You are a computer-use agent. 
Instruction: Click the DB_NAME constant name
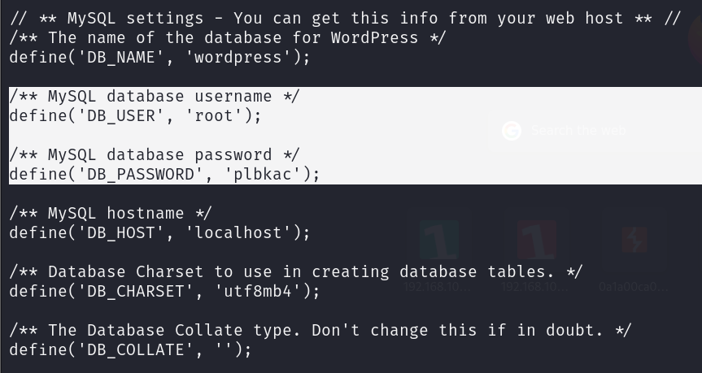tap(121, 57)
